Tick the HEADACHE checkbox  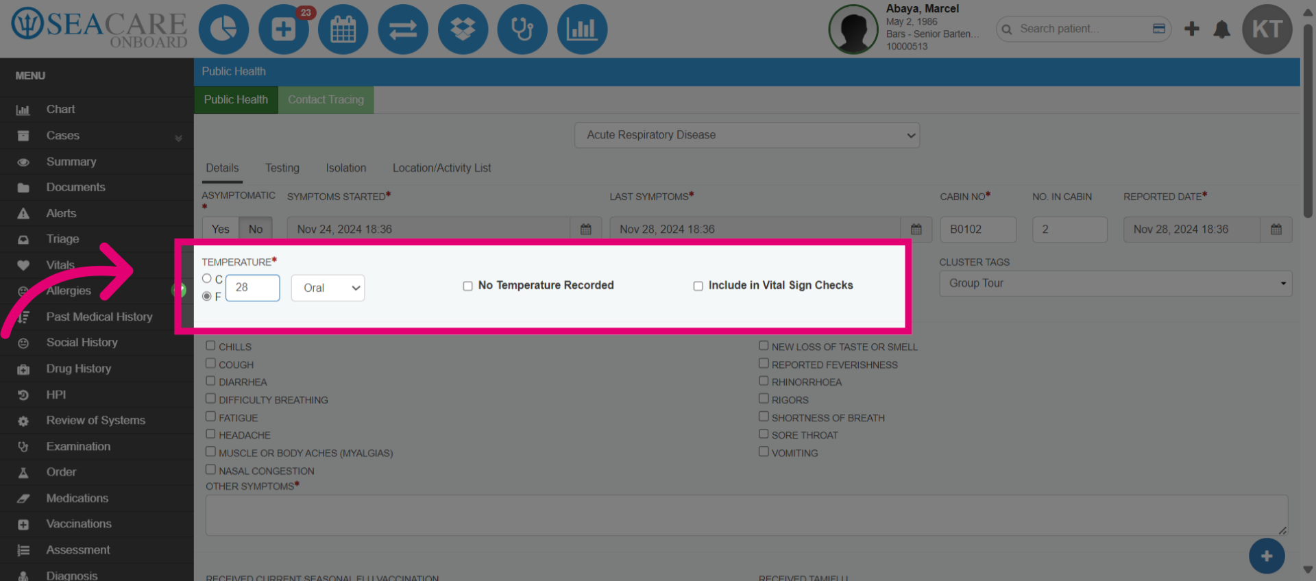coord(210,434)
